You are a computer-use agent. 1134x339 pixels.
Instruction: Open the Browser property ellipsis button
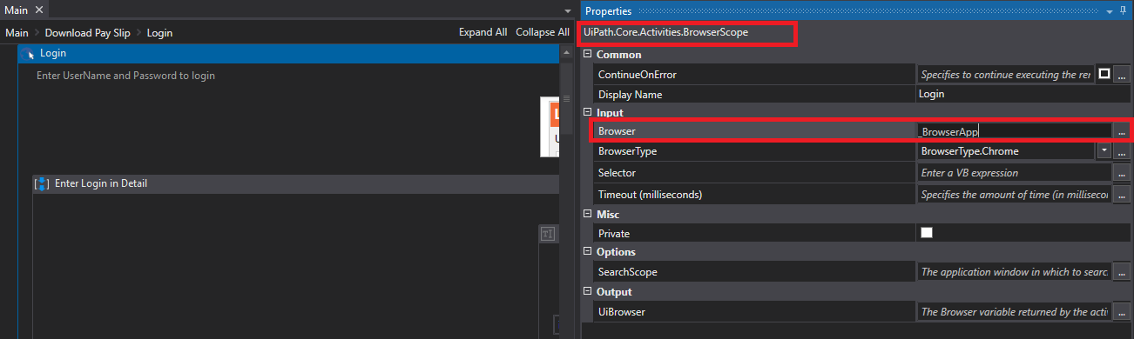(x=1122, y=131)
